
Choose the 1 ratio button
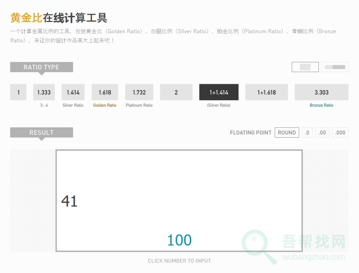coord(18,92)
